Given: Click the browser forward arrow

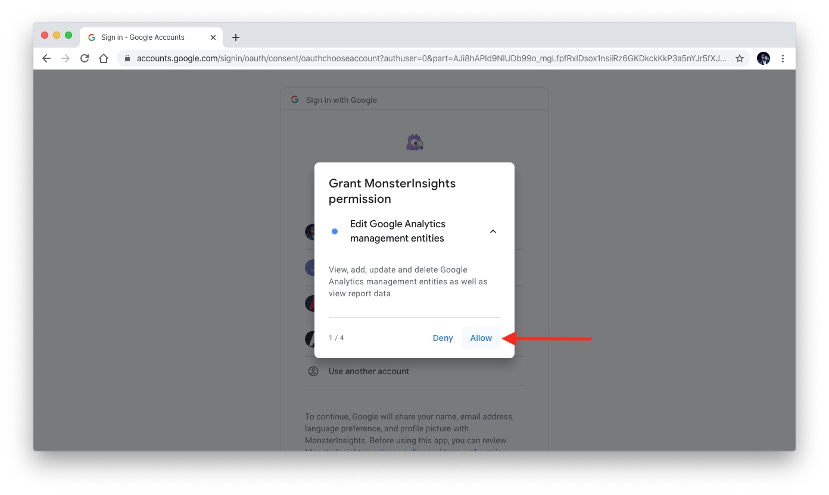Looking at the screenshot, I should coord(66,58).
